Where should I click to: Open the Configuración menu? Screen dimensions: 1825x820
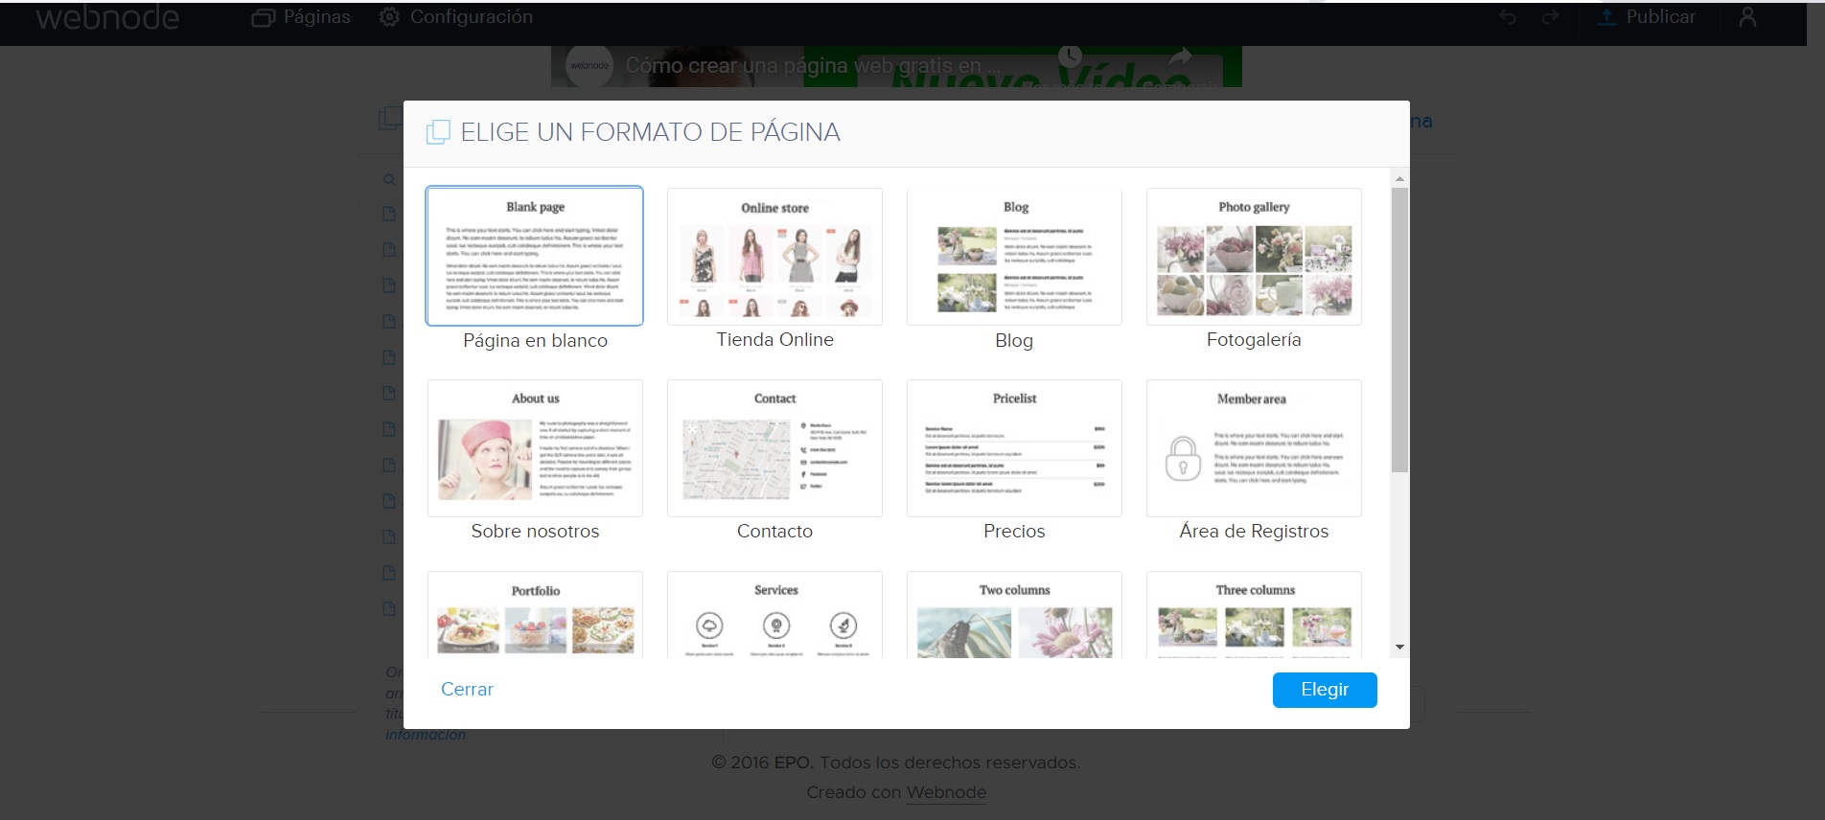point(455,17)
